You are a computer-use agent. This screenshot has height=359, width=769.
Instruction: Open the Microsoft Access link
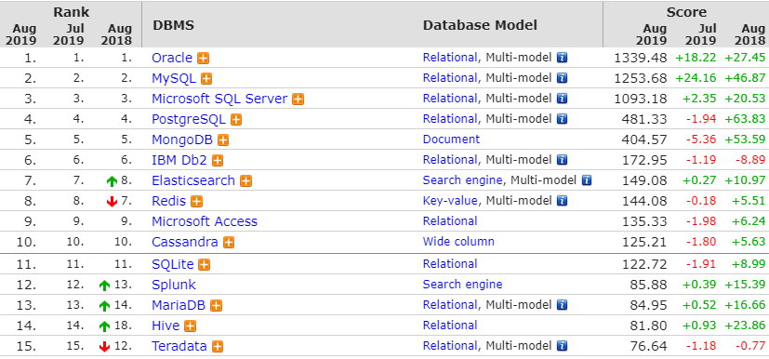(x=205, y=221)
